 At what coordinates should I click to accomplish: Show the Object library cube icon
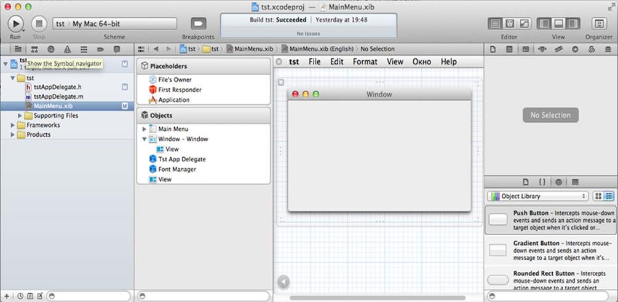coord(558,182)
